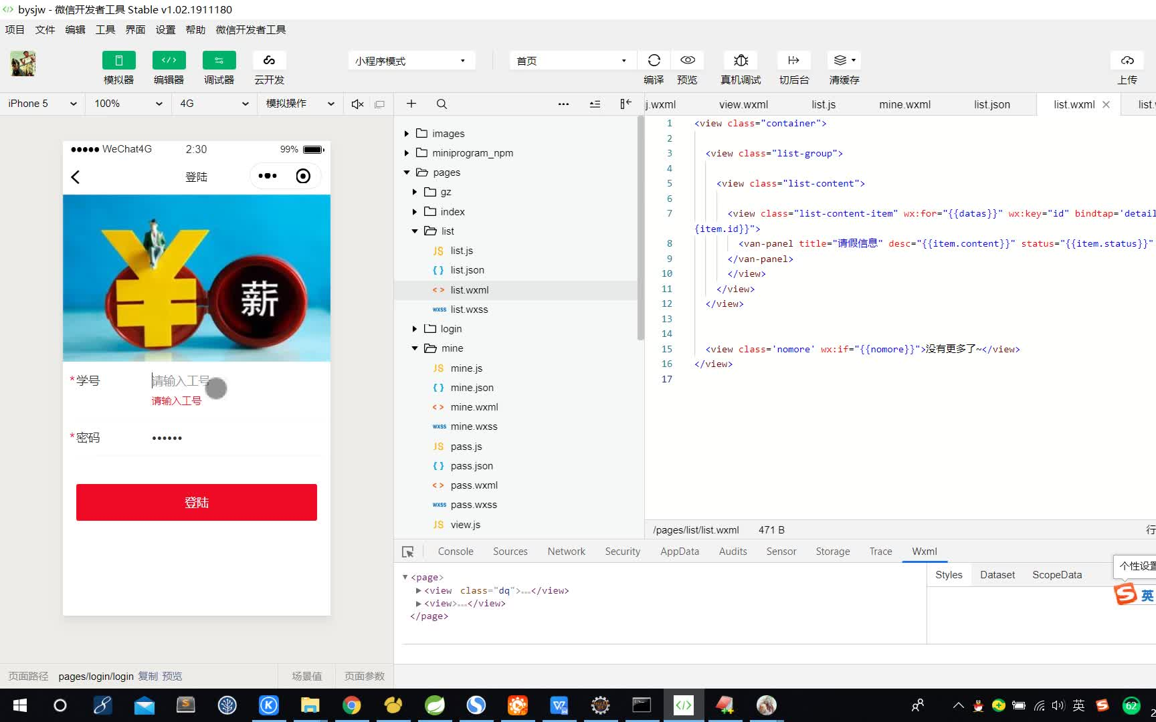Open the 首页 compile mode dropdown

(x=573, y=61)
